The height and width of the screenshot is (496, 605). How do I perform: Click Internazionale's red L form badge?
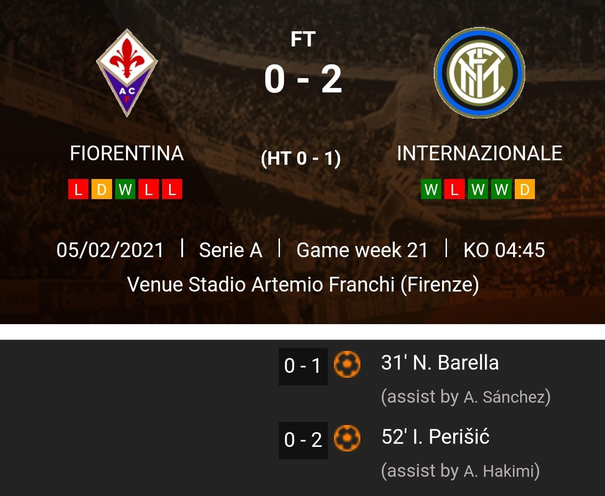455,189
